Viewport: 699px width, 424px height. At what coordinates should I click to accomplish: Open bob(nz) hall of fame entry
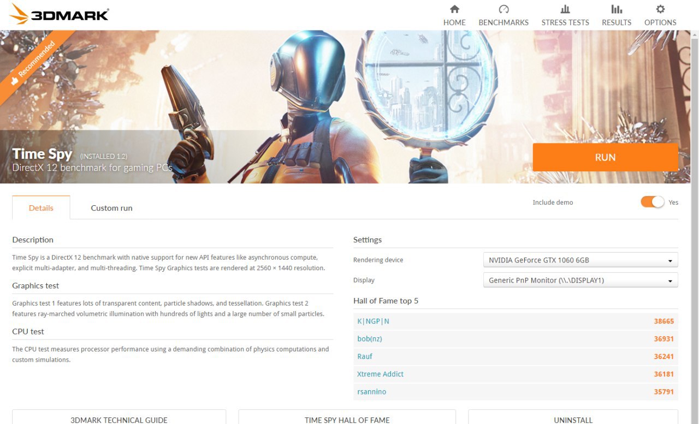click(370, 339)
